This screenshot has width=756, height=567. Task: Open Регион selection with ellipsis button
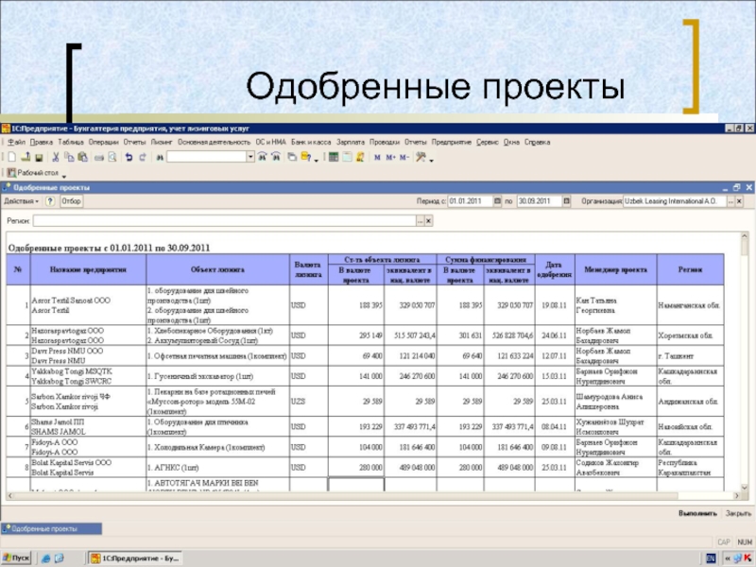(420, 221)
